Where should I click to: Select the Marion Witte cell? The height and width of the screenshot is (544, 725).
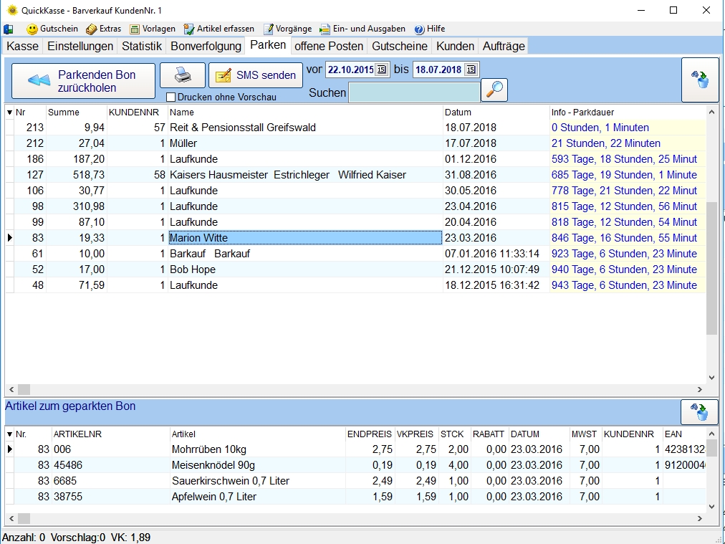[305, 238]
